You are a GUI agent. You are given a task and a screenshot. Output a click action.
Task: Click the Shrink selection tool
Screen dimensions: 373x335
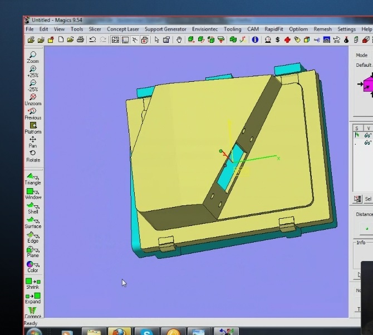(x=33, y=283)
